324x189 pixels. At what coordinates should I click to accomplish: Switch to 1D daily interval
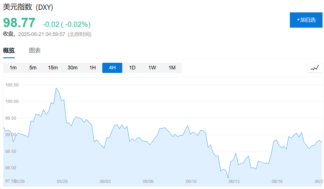[x=132, y=68]
